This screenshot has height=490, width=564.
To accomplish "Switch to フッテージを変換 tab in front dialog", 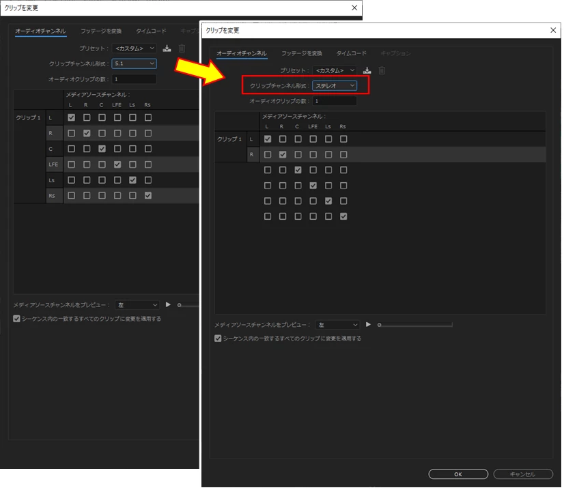I will [x=301, y=53].
